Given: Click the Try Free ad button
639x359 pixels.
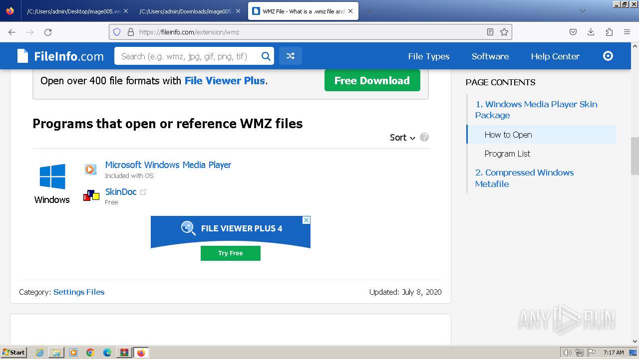Looking at the screenshot, I should tap(231, 253).
